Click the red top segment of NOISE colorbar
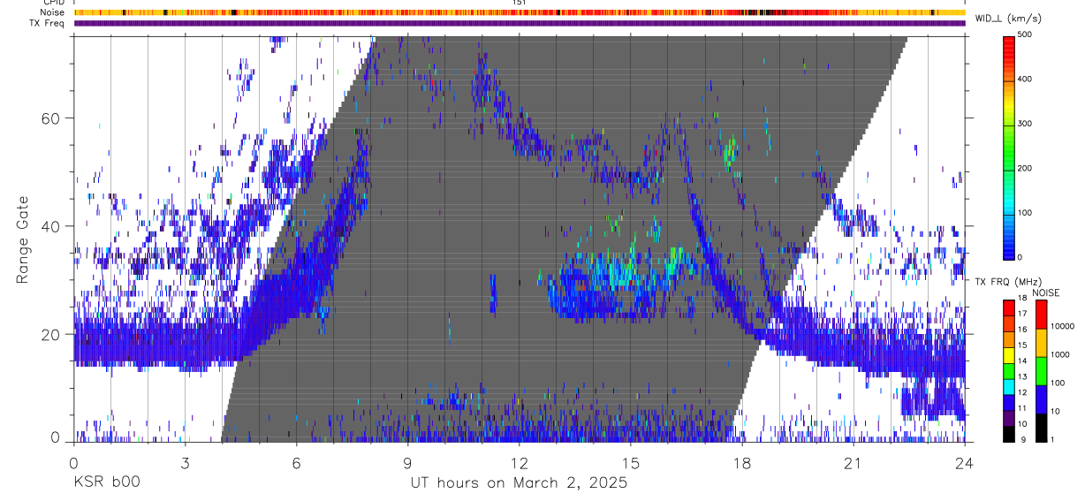The image size is (1085, 501). tap(1041, 314)
